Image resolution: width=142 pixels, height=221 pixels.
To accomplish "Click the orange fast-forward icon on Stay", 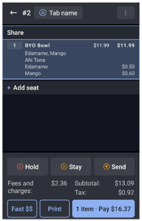I will click(x=64, y=166).
